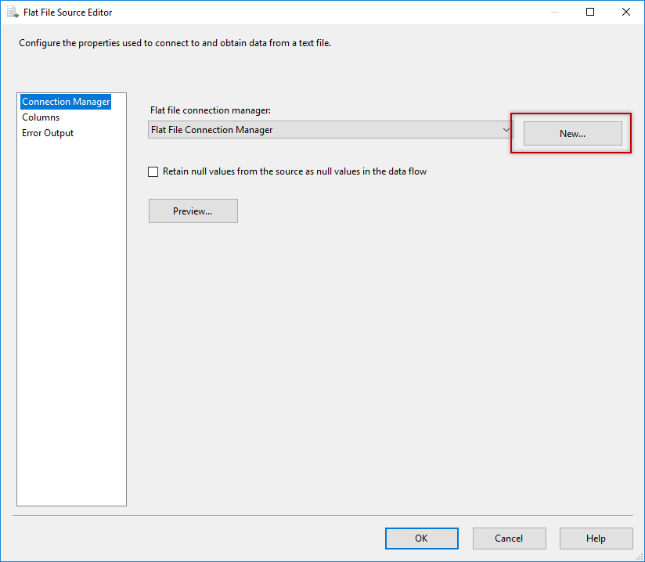Click the Flat File Source Editor title text
Image resolution: width=645 pixels, height=562 pixels.
pyautogui.click(x=66, y=12)
